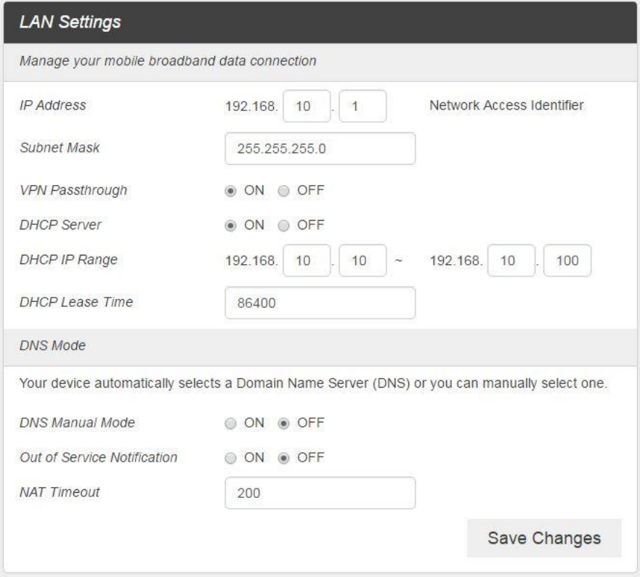Click the IP Address third octet field
The width and height of the screenshot is (640, 577).
[307, 106]
